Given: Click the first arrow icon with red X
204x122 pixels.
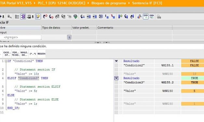Looking at the screenshot, I should point(45,17).
